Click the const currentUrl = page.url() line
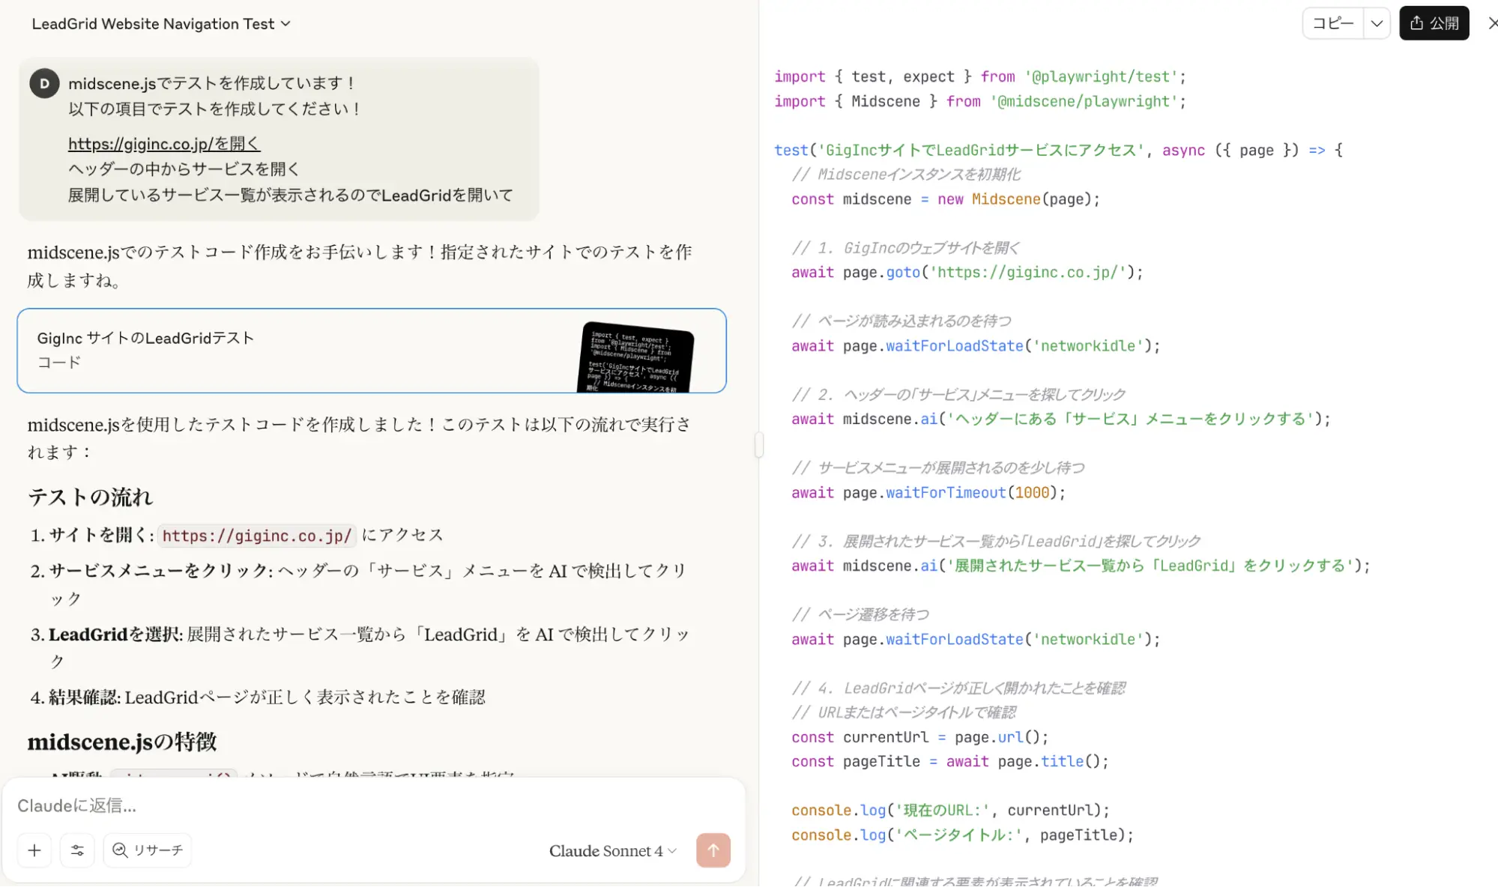This screenshot has width=1498, height=887. click(920, 737)
